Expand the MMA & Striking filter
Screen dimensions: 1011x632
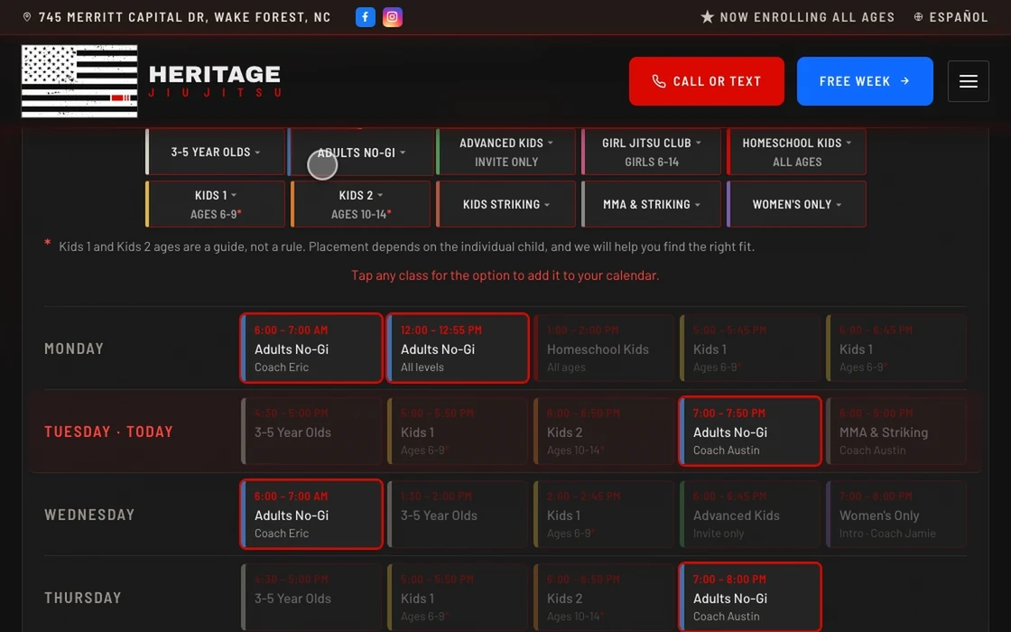[x=651, y=204]
